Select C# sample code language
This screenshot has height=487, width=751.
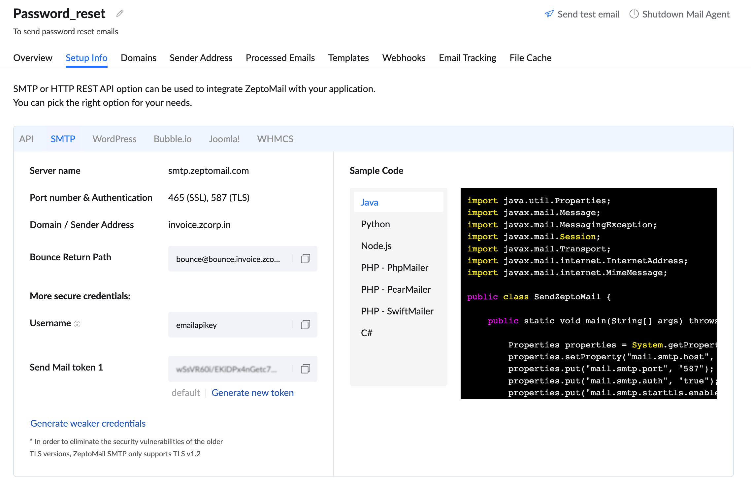pyautogui.click(x=367, y=333)
